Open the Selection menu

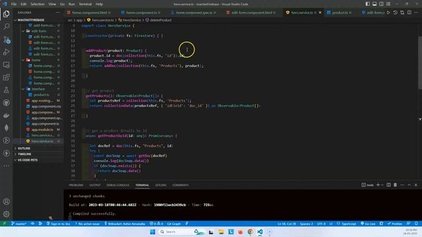(x=38, y=4)
